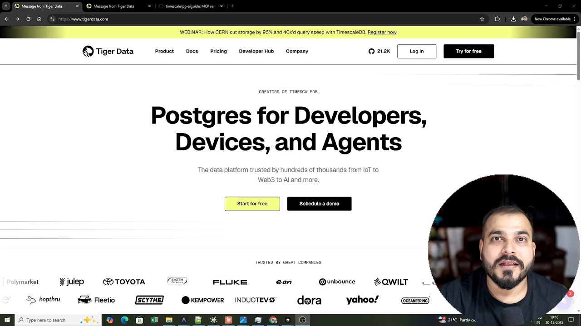Screen dimensions: 581x326
Task: Reload the page with the refresh icon
Action: pyautogui.click(x=28, y=19)
